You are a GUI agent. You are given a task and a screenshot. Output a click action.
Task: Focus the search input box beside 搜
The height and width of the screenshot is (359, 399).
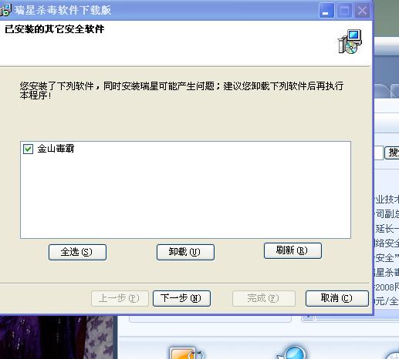pos(378,153)
